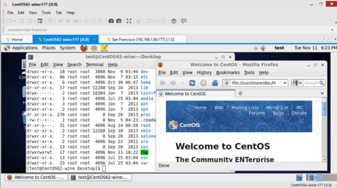
Task: Open the note-taking pencil icon in GNOME panel
Action: coord(104,48)
